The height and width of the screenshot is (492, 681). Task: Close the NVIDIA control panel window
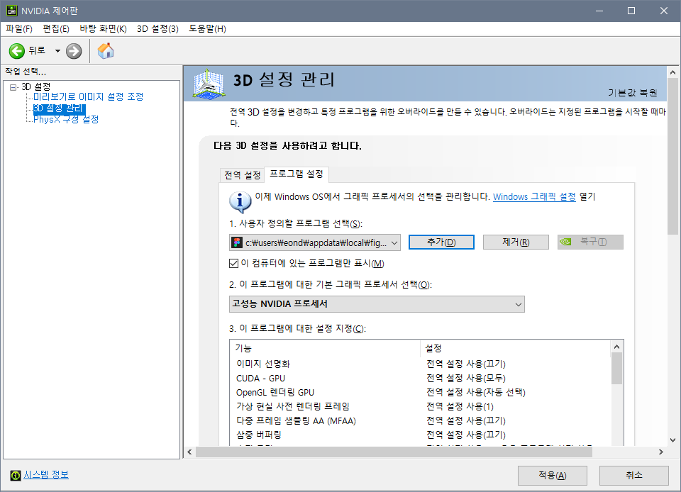click(x=664, y=11)
